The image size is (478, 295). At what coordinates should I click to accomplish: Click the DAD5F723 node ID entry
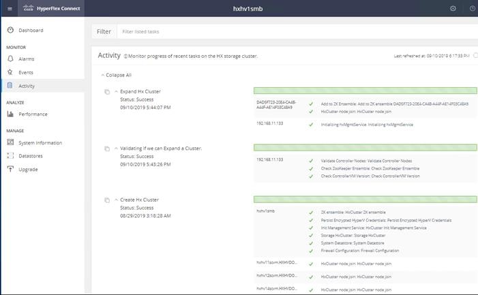pyautogui.click(x=276, y=105)
